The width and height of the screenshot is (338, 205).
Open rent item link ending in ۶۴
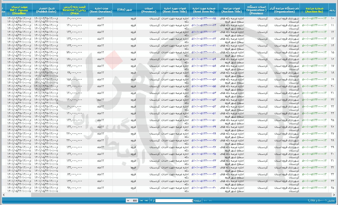coord(204,25)
